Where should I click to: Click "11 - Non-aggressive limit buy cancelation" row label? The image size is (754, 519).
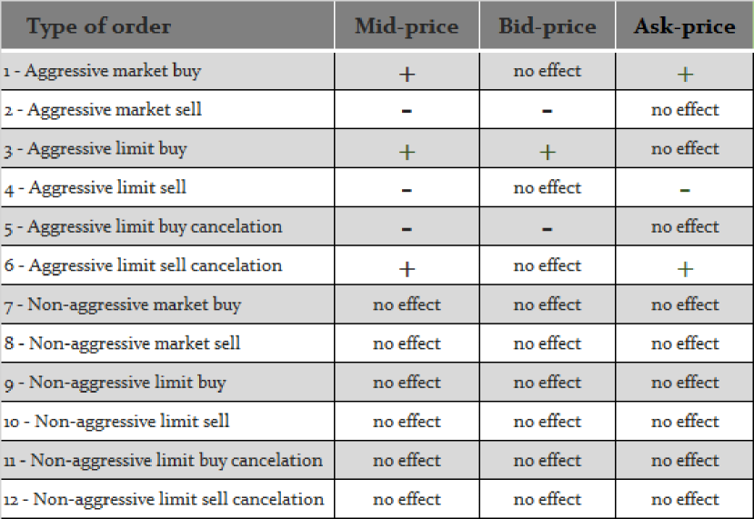click(x=163, y=460)
